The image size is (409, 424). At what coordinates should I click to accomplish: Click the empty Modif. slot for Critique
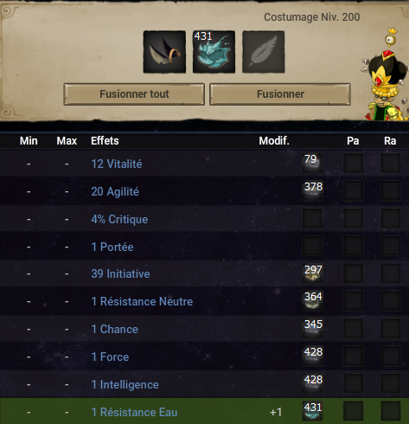pos(312,218)
